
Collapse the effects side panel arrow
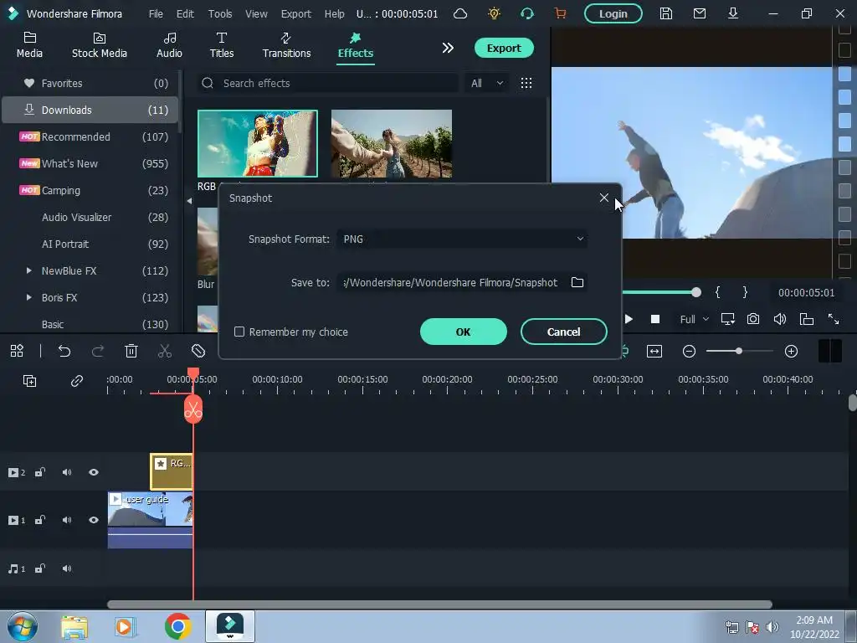tap(189, 201)
